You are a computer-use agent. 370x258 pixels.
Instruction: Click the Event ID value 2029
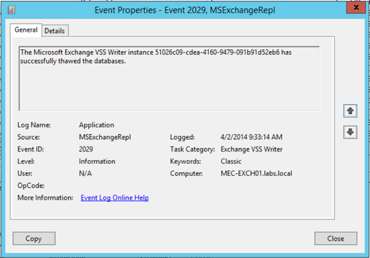[87, 149]
